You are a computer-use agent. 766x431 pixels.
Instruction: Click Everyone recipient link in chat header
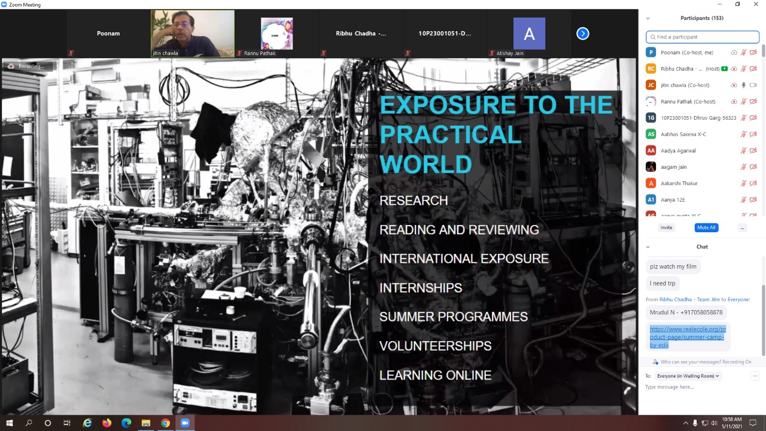tap(738, 299)
